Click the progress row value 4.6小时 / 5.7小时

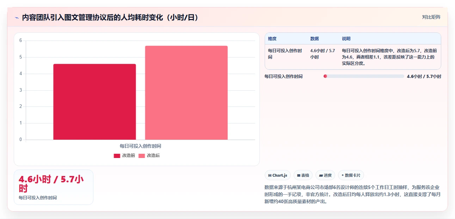424,76
